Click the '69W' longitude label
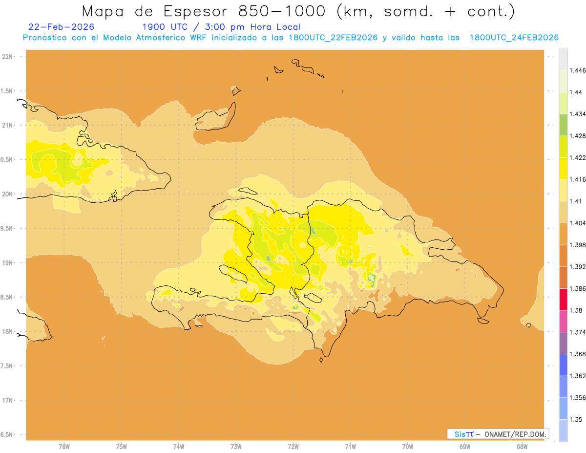Viewport: 586px width, 453px height. coord(465,446)
